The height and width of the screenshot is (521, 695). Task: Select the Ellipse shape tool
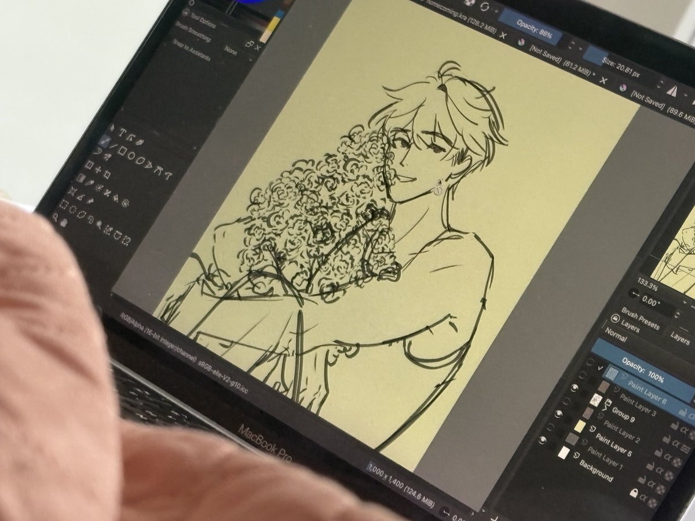coord(131,156)
